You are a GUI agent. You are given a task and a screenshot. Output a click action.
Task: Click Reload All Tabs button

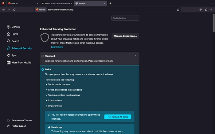pos(118,117)
